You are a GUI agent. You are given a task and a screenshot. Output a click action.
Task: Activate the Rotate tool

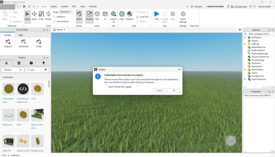[48, 16]
